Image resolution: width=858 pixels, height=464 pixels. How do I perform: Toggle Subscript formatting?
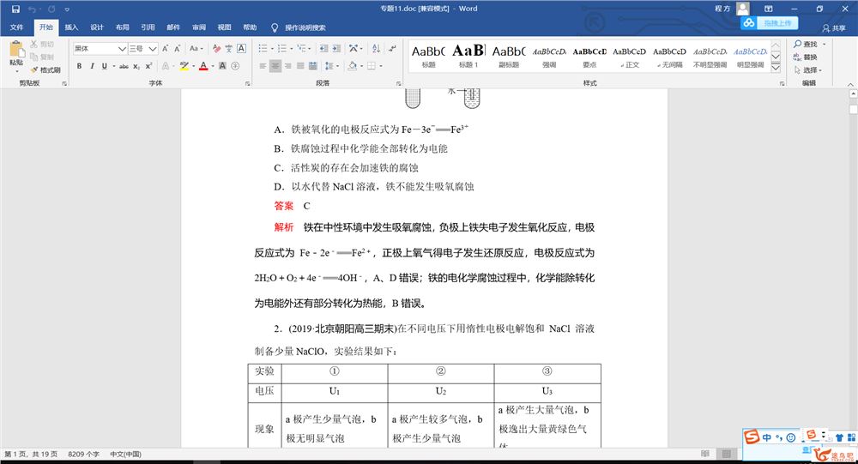(136, 66)
